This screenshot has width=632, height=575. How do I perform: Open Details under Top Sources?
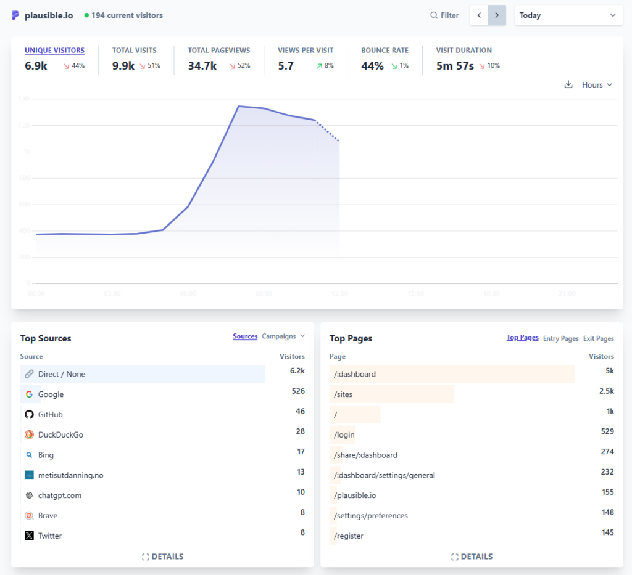click(162, 557)
